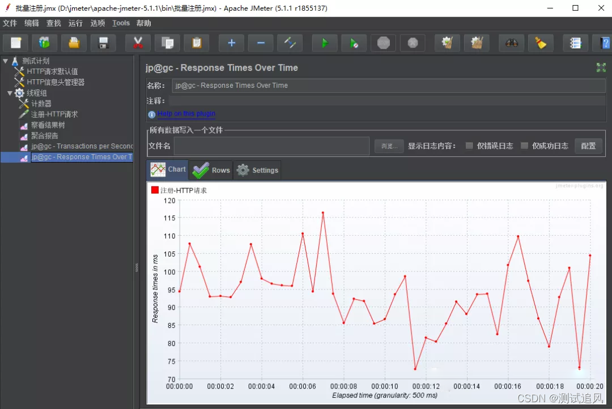Image resolution: width=612 pixels, height=409 pixels.
Task: Expand all nodes with plus icon
Action: (231, 43)
